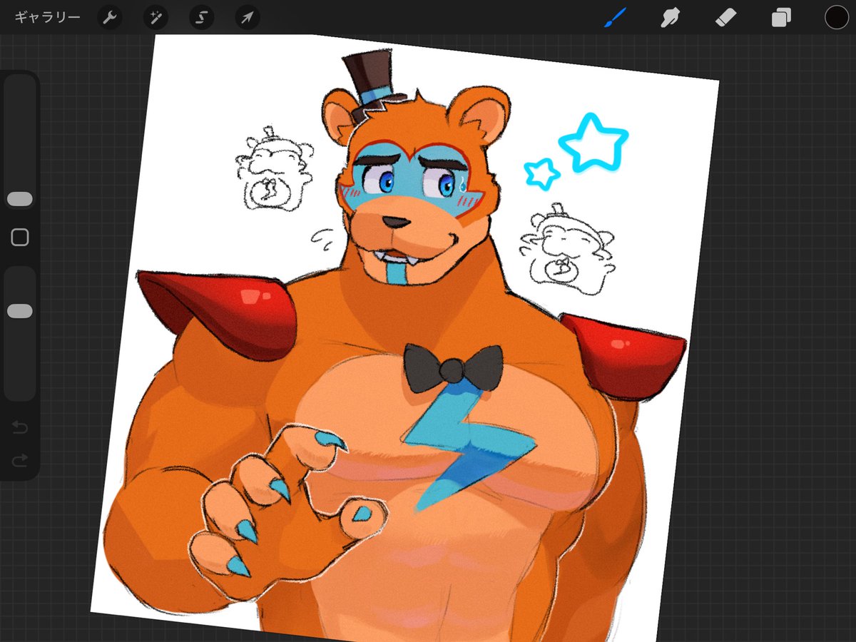Activate the Transform arrow tool
The height and width of the screenshot is (642, 856).
(x=247, y=17)
